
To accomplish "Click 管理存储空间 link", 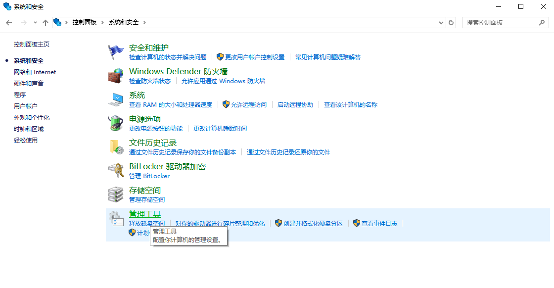I will point(146,199).
